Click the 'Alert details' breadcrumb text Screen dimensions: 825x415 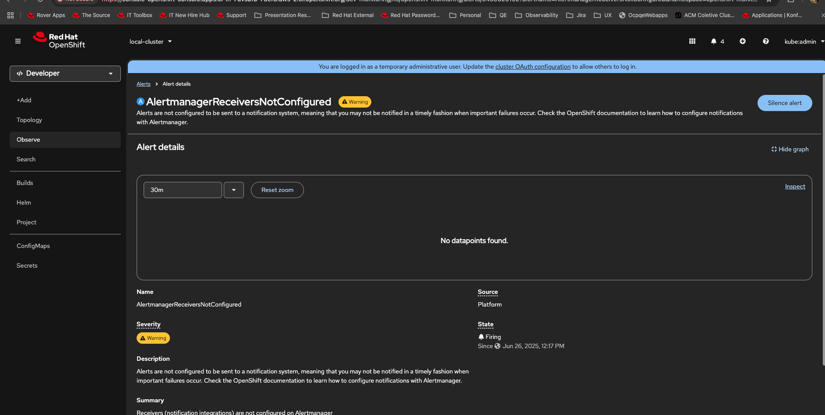tap(176, 84)
